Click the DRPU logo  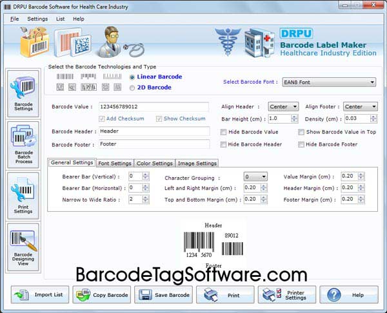pos(296,33)
